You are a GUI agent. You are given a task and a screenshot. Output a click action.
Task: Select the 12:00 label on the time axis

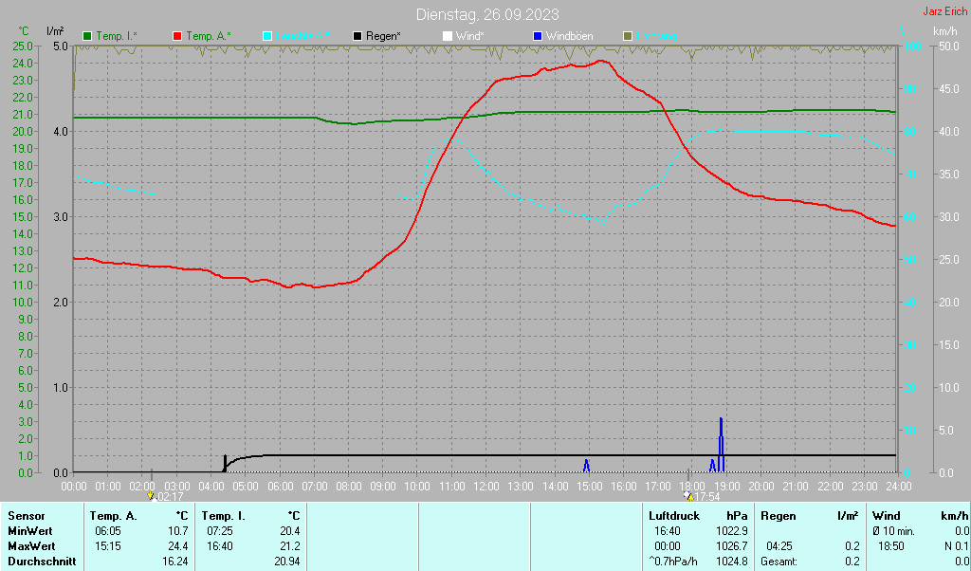[486, 486]
